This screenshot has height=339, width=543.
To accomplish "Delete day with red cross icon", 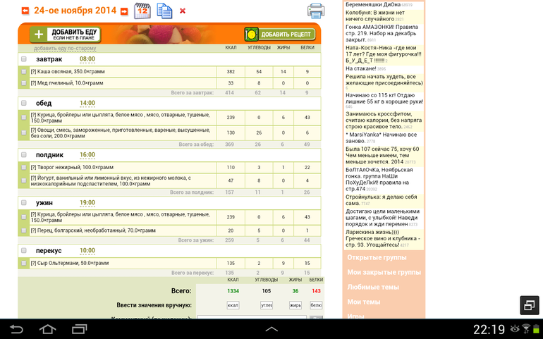I will [x=183, y=11].
